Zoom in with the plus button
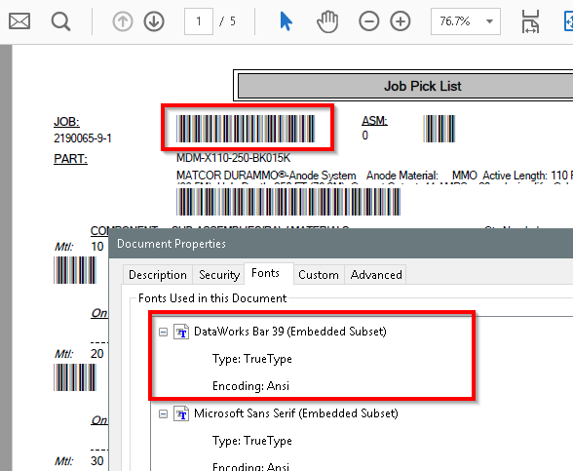Screen dimensions: 573x471 [401, 21]
